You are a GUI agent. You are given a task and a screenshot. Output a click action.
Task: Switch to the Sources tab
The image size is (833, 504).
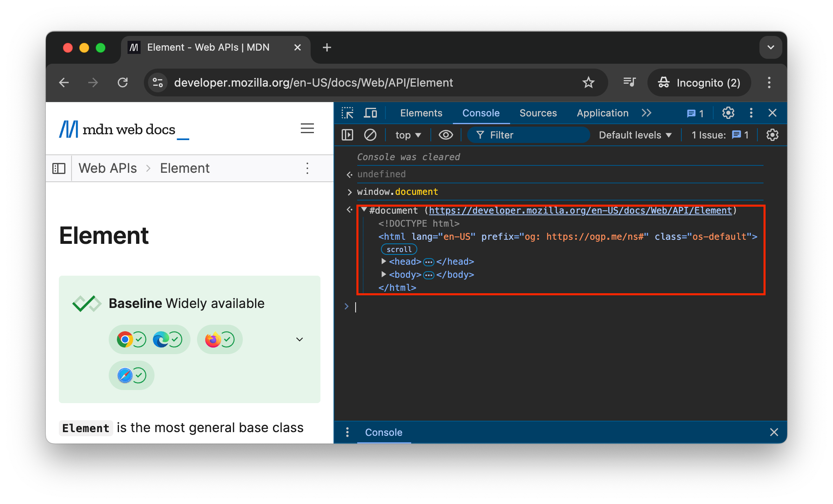click(x=538, y=113)
